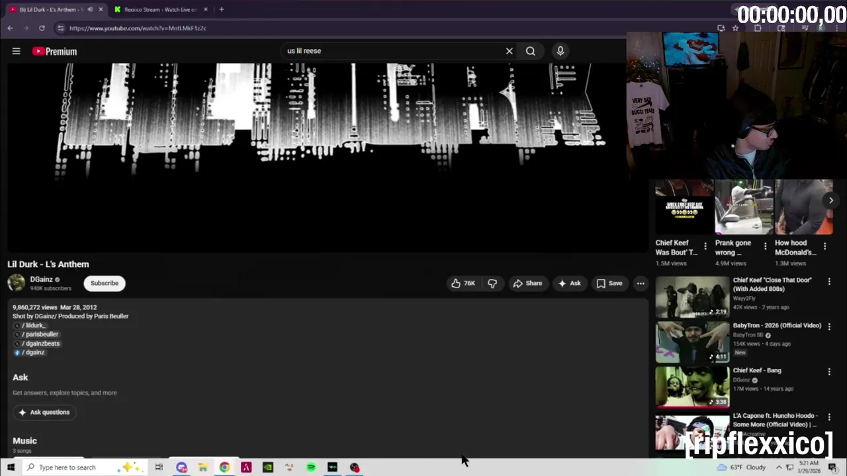Clear the search box with the X
This screenshot has height=476, width=847.
[x=509, y=51]
